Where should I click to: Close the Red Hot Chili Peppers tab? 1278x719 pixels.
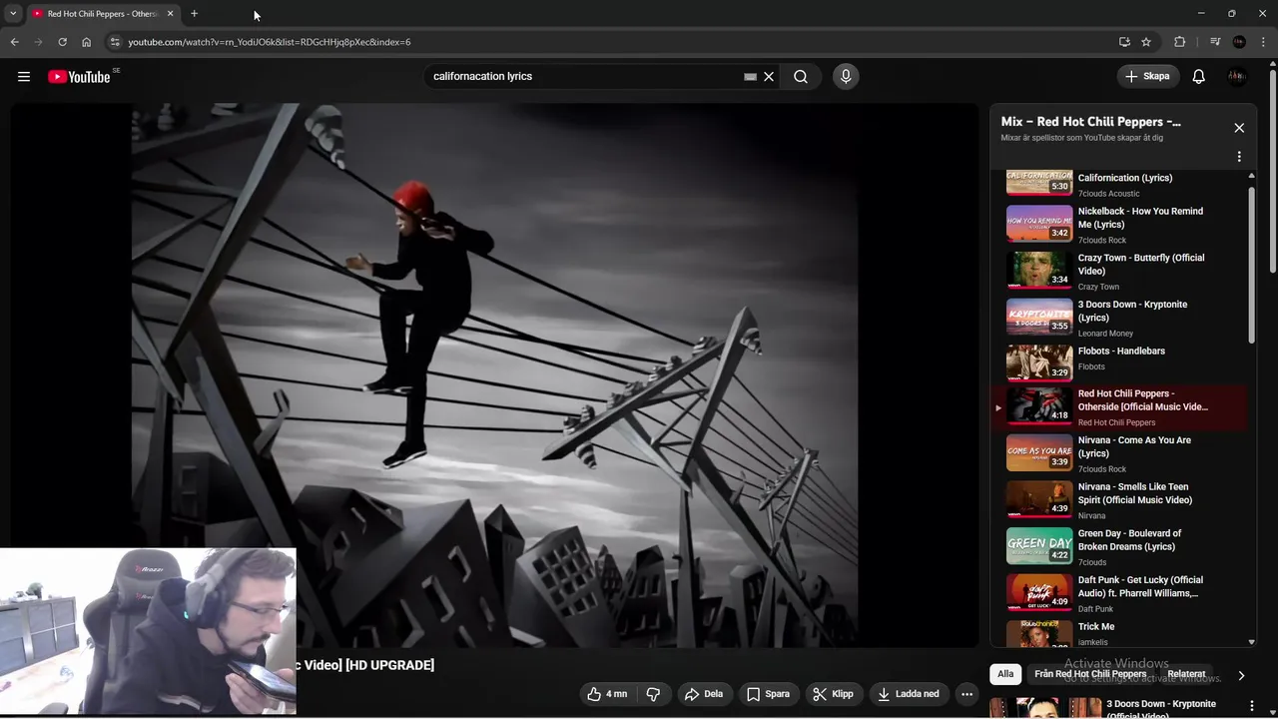point(170,14)
